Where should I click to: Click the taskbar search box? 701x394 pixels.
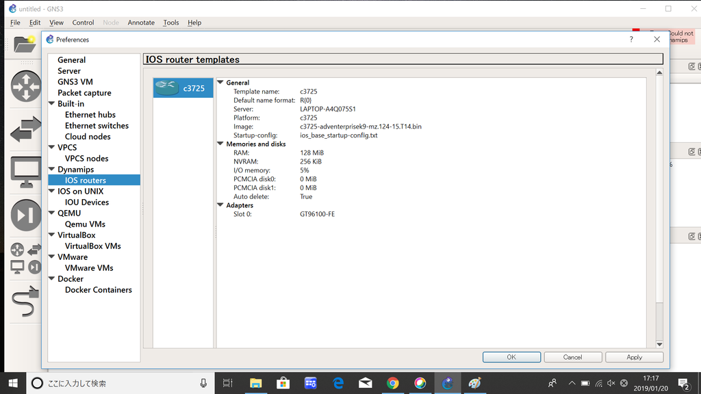point(120,383)
